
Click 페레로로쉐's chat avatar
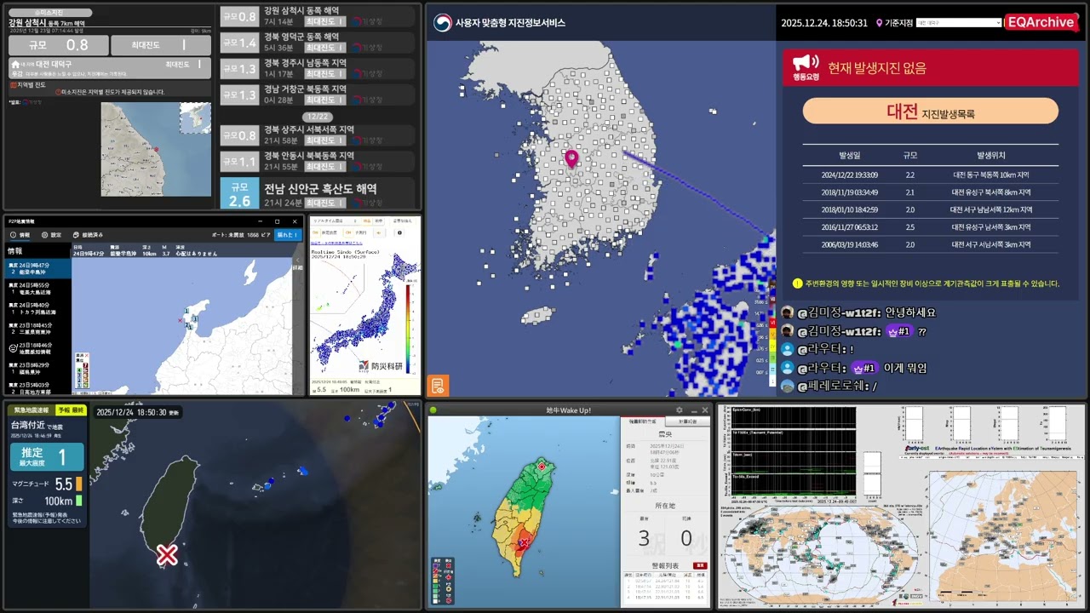788,387
